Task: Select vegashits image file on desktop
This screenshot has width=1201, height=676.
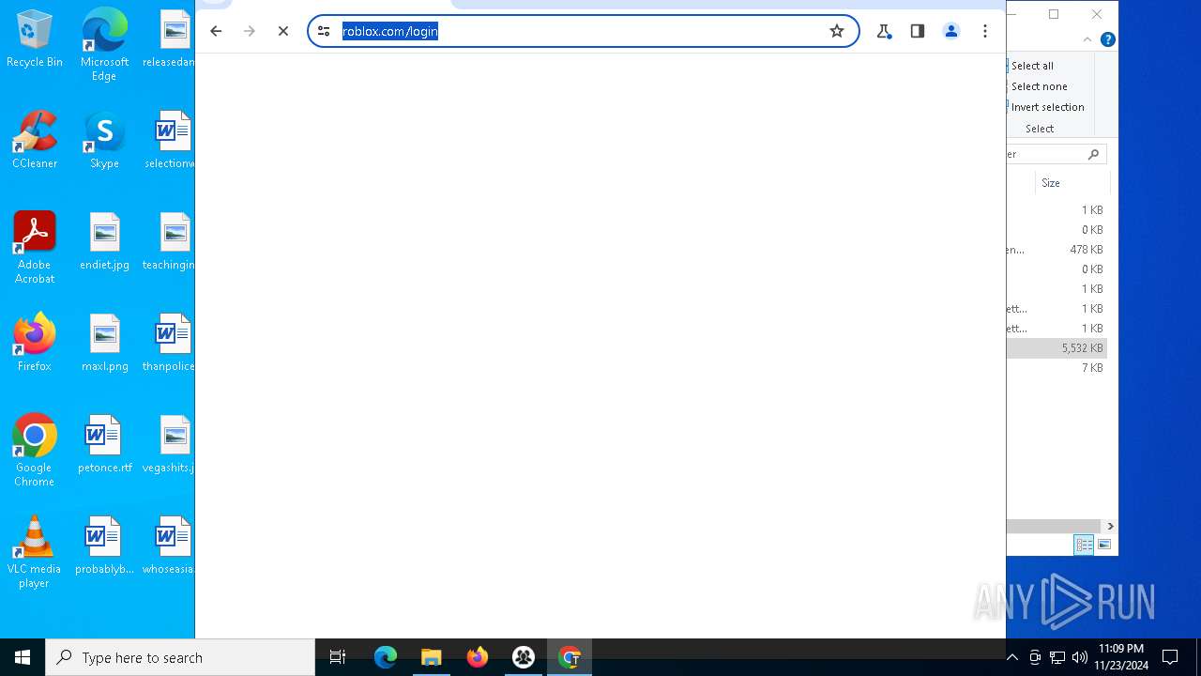Action: (x=170, y=445)
